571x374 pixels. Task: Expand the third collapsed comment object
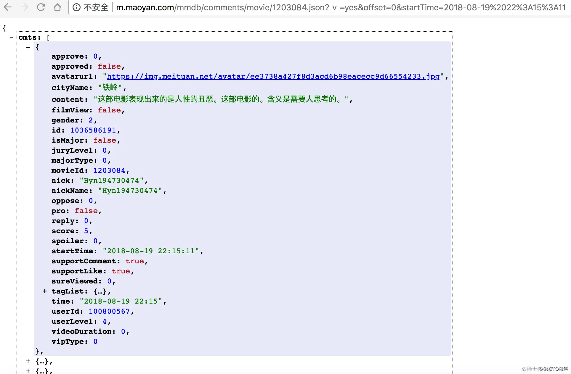pos(28,371)
